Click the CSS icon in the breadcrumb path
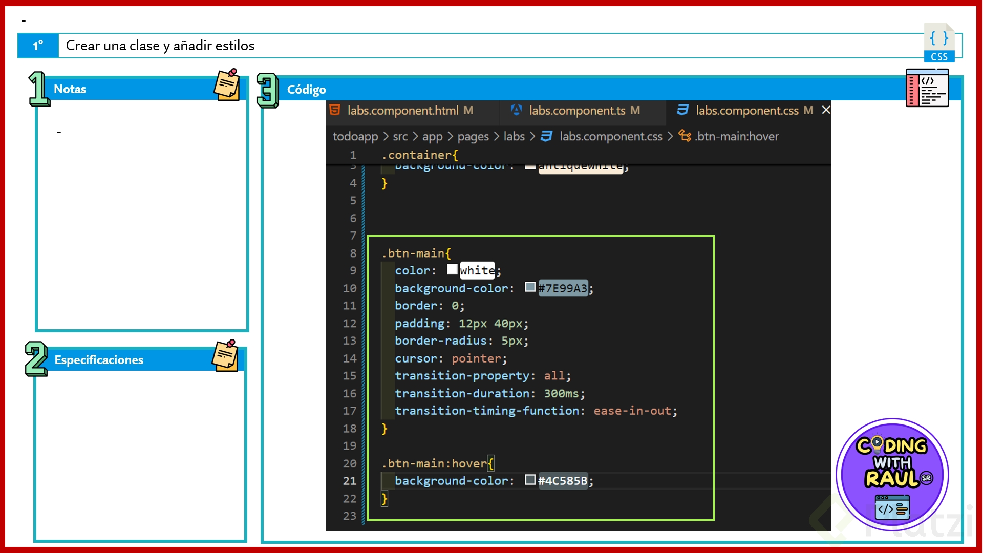 [x=547, y=136]
